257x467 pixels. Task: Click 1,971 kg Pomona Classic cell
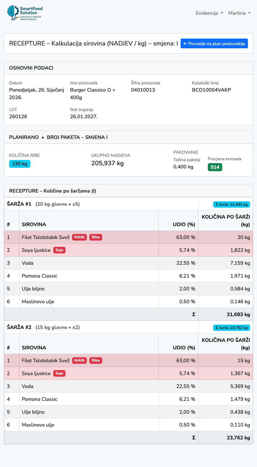pos(226,276)
